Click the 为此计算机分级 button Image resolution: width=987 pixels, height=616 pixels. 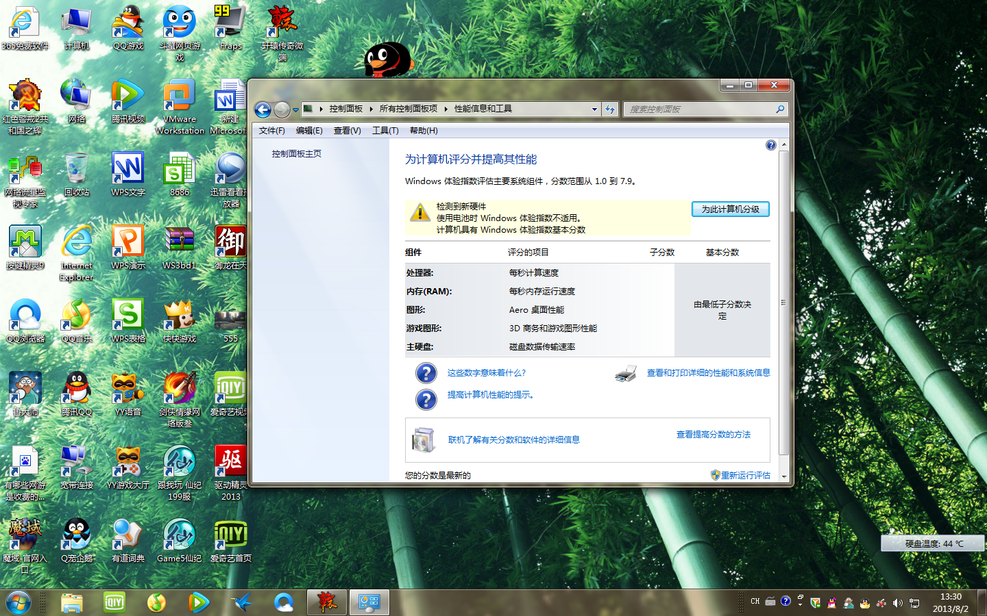coord(730,209)
